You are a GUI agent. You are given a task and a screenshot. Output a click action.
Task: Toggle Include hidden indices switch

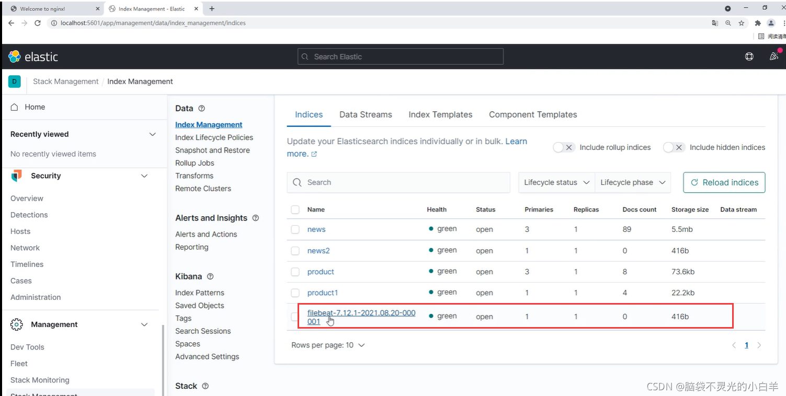(674, 147)
